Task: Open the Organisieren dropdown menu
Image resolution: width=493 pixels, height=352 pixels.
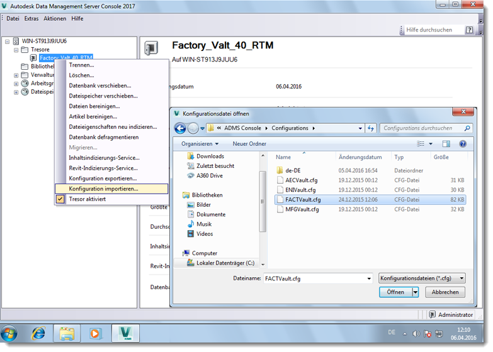Action: point(200,144)
